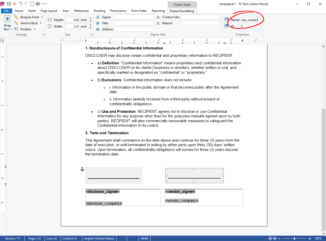Viewport: 326px width, 241px height.
Task: Open Customize Quick Access Toolbar arrow
Action: [45, 4]
